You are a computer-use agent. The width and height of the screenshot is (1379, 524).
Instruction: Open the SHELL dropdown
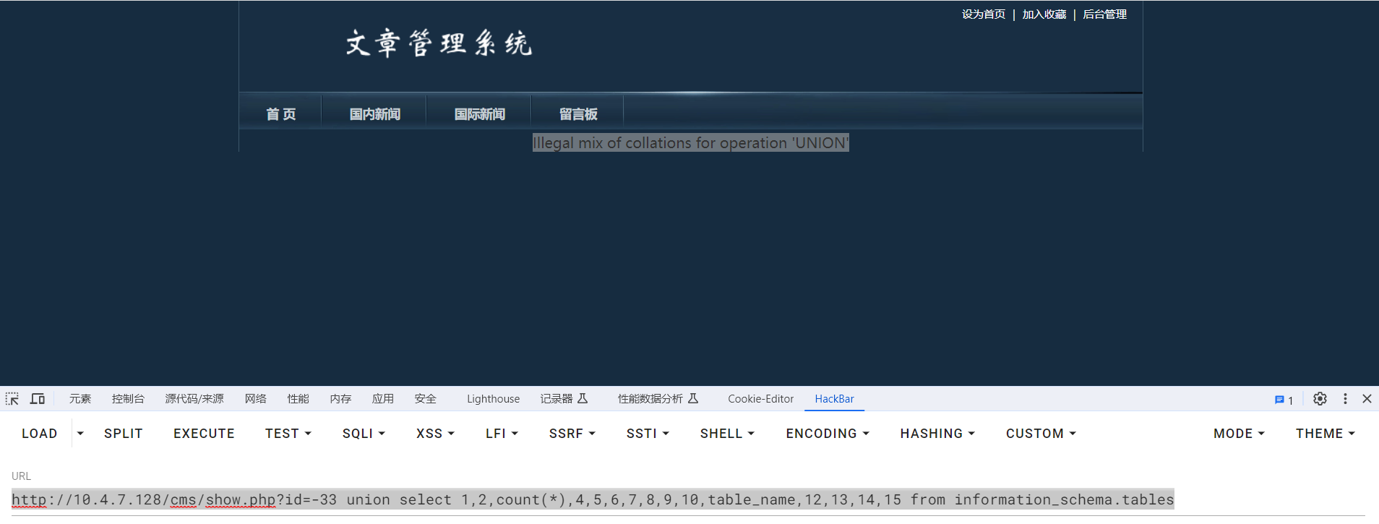727,434
